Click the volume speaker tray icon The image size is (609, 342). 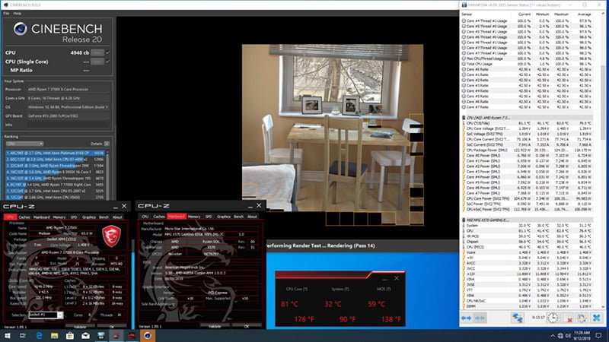coord(568,336)
